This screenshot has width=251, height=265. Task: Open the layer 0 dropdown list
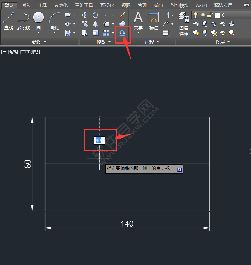[x=221, y=15]
